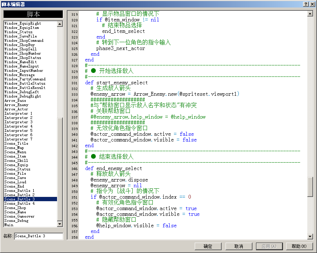Click the 应用(A) apply button
The image size is (317, 253).
tap(269, 246)
